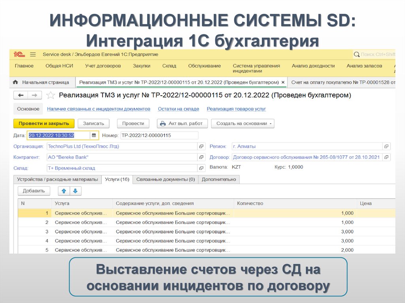
Task: Open the Контрагент field link icon
Action: (x=201, y=157)
